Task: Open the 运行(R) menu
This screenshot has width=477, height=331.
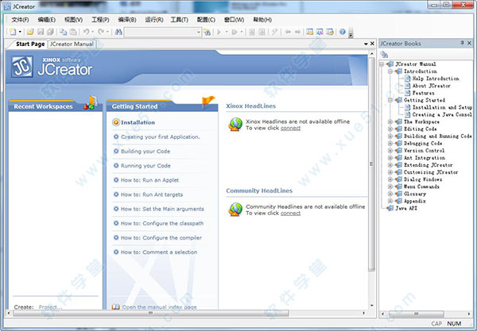Action: pyautogui.click(x=154, y=20)
